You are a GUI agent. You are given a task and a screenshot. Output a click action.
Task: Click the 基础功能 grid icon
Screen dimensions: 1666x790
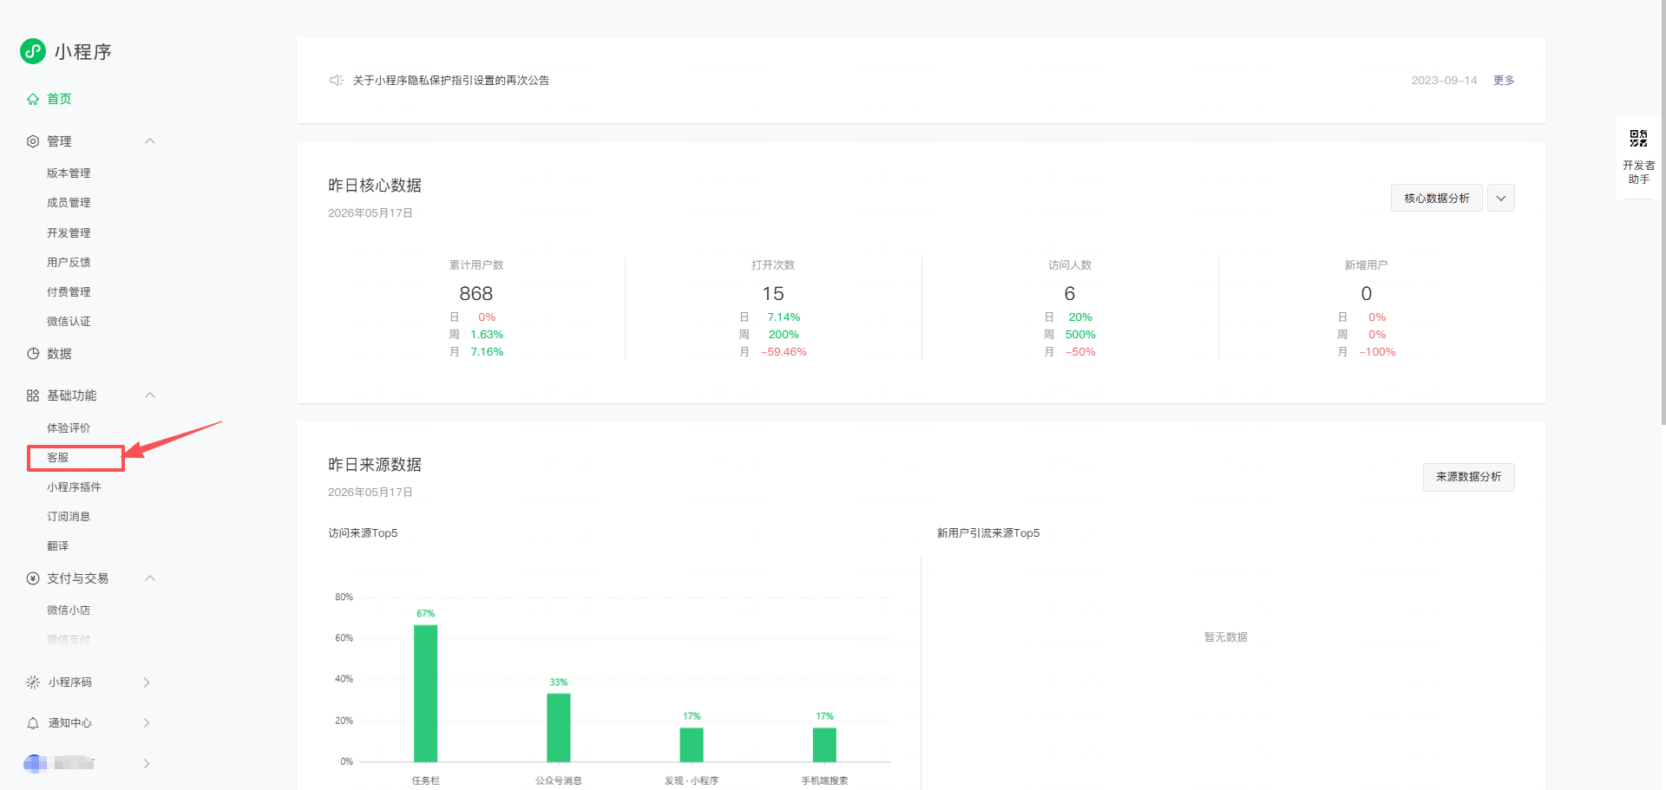(x=33, y=395)
